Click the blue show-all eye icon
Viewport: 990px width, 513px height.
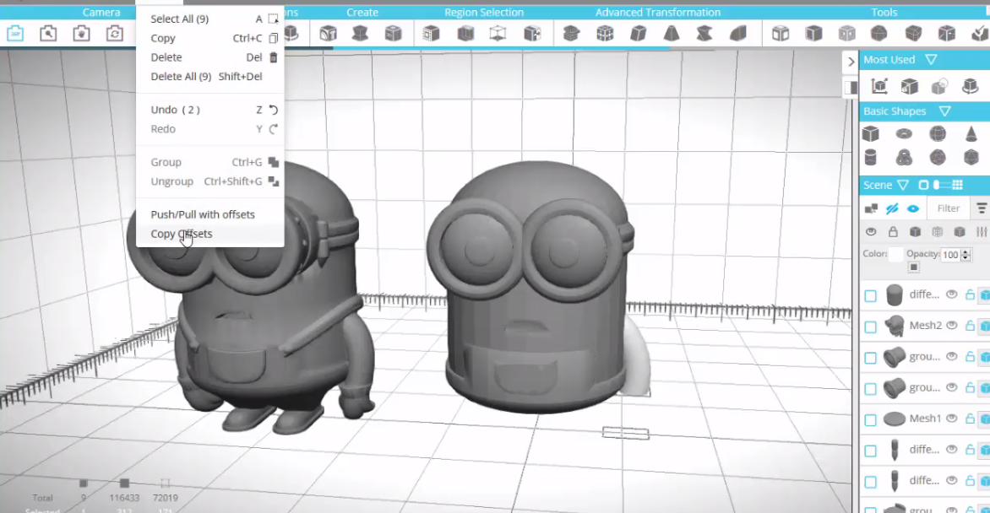913,208
